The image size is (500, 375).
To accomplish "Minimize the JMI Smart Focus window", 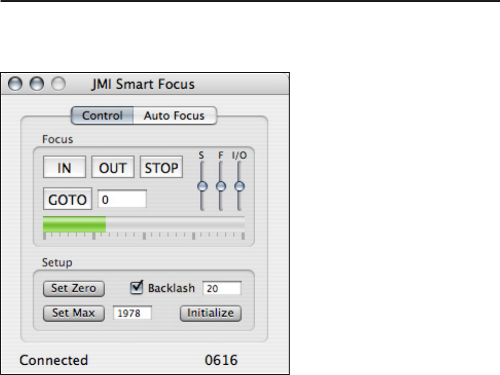I will [37, 84].
